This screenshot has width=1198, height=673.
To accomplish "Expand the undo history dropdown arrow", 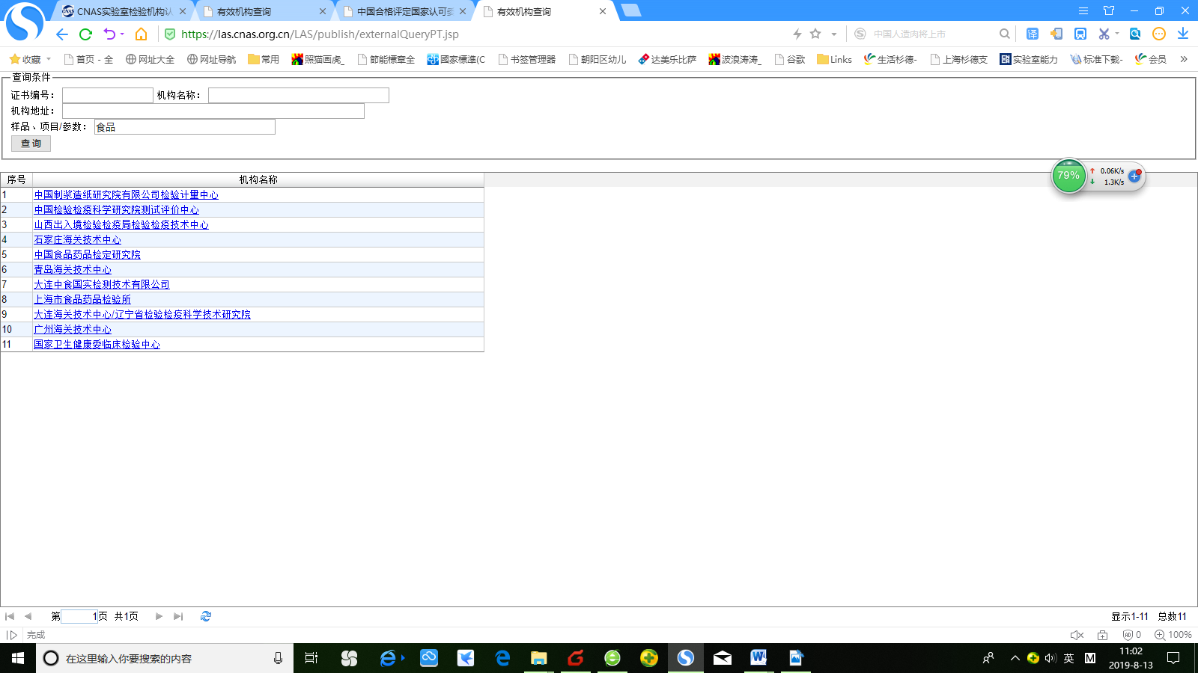I will 122,34.
